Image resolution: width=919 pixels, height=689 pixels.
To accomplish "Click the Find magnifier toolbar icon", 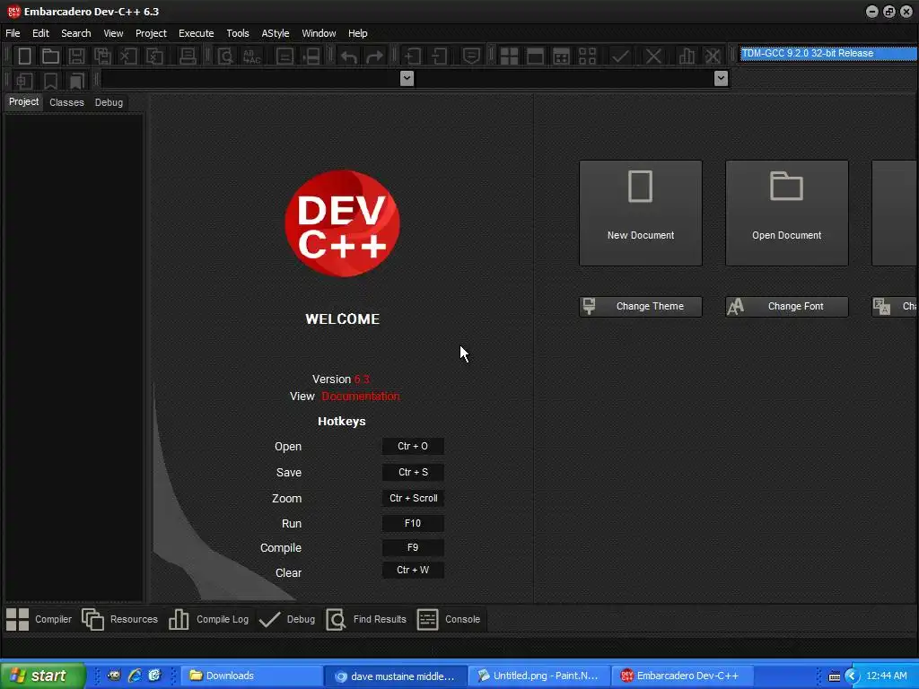I will 225,57.
